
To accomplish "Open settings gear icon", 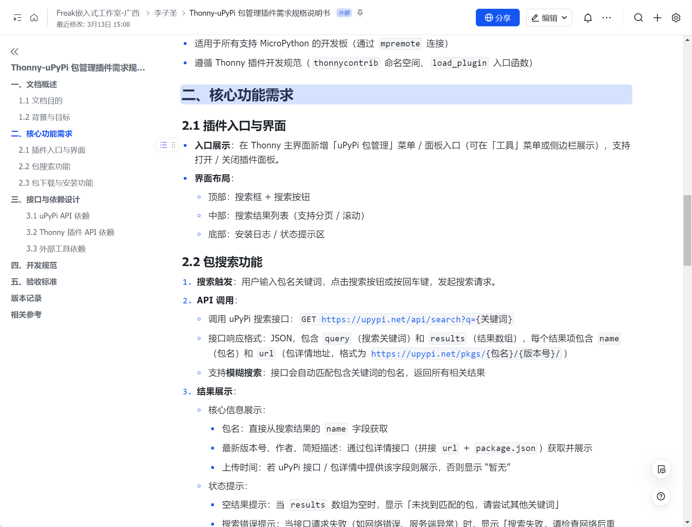I will pos(676,18).
